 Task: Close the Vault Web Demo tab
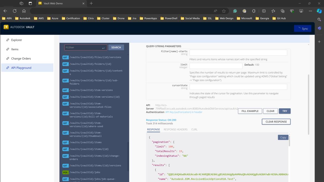[x=83, y=3]
